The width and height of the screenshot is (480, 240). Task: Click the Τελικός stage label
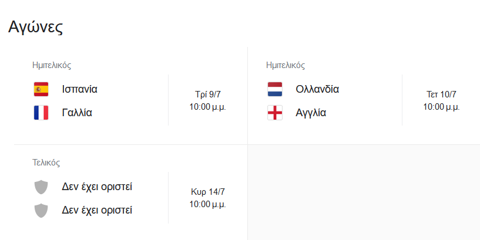pos(46,163)
